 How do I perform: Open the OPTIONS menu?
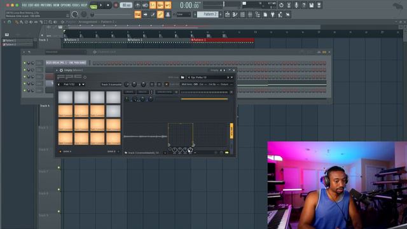tap(66, 5)
